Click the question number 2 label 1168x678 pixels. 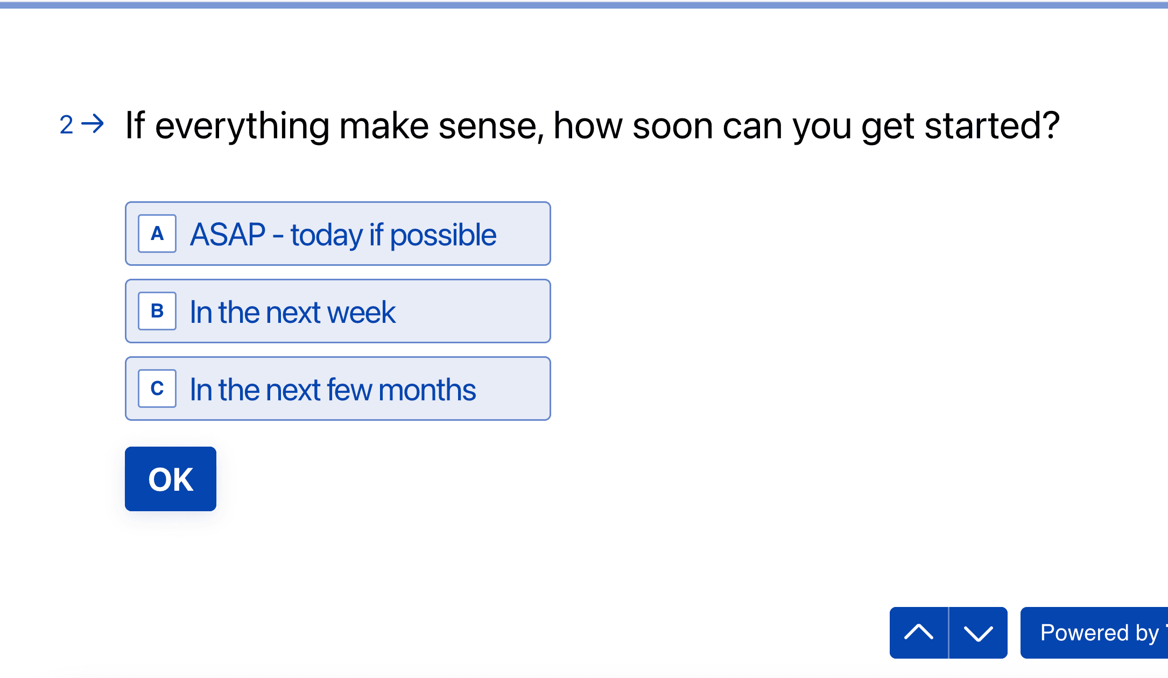click(66, 126)
